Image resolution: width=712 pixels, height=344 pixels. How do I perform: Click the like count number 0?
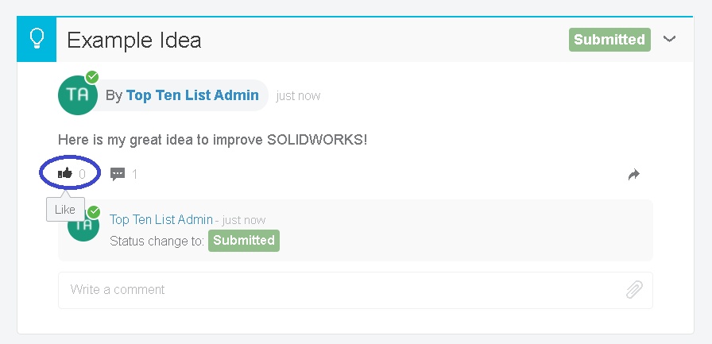tap(82, 174)
